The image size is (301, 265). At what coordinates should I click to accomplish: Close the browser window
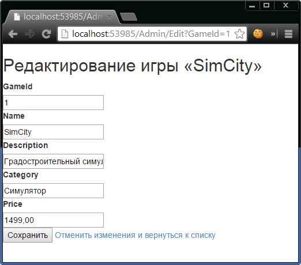coord(286,5)
